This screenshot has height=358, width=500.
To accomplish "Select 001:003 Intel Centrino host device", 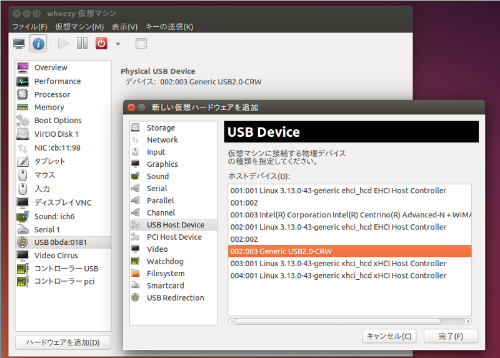I will (x=350, y=215).
